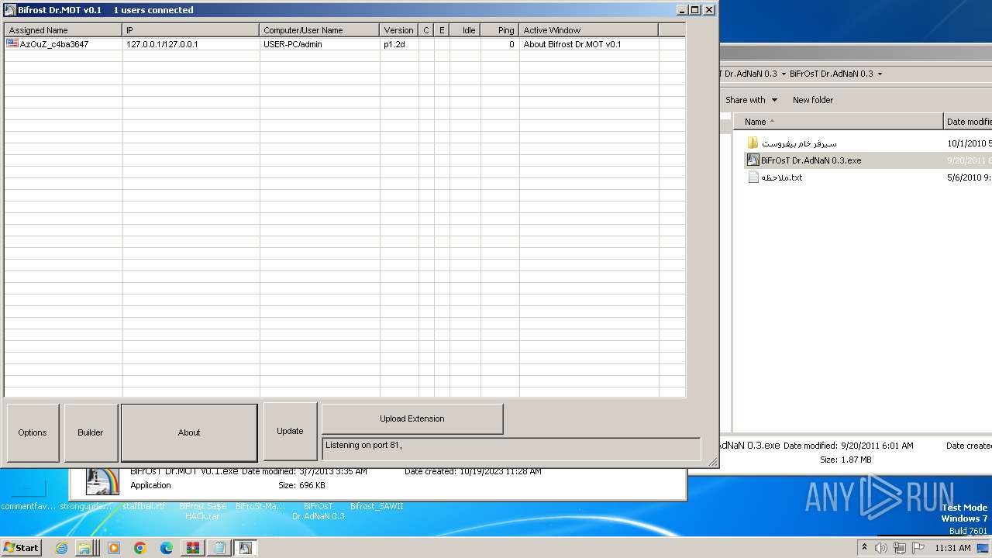The width and height of the screenshot is (992, 558).
Task: Click the .txt document icon in Explorer
Action: pos(753,177)
